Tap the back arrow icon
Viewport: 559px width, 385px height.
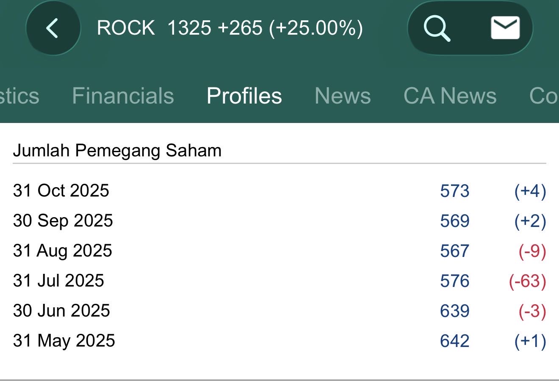[53, 28]
